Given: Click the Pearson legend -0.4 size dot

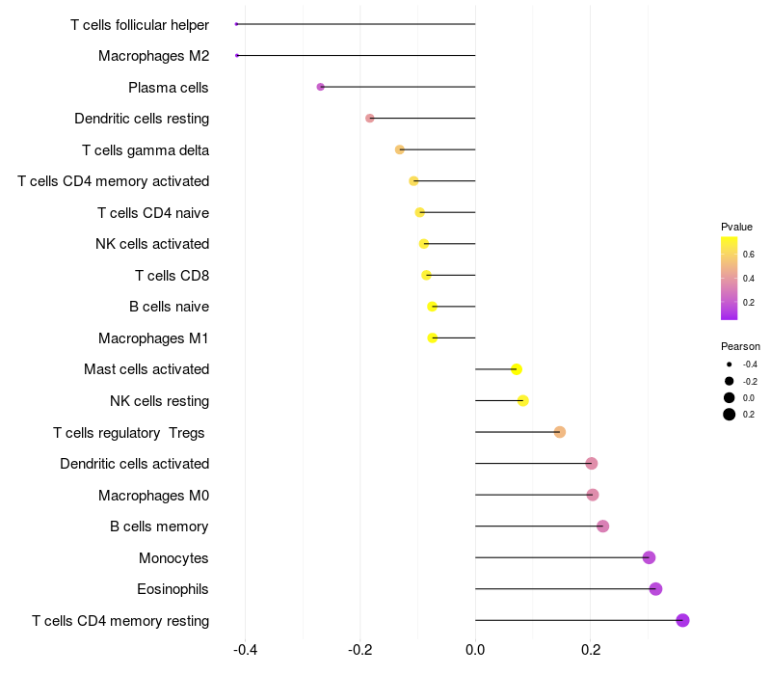Looking at the screenshot, I should point(730,364).
